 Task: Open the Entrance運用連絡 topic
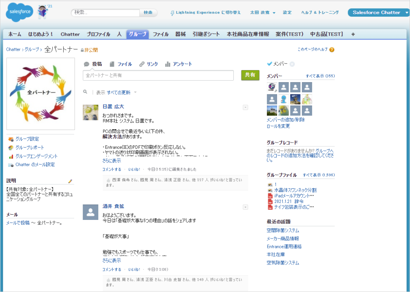(284, 247)
